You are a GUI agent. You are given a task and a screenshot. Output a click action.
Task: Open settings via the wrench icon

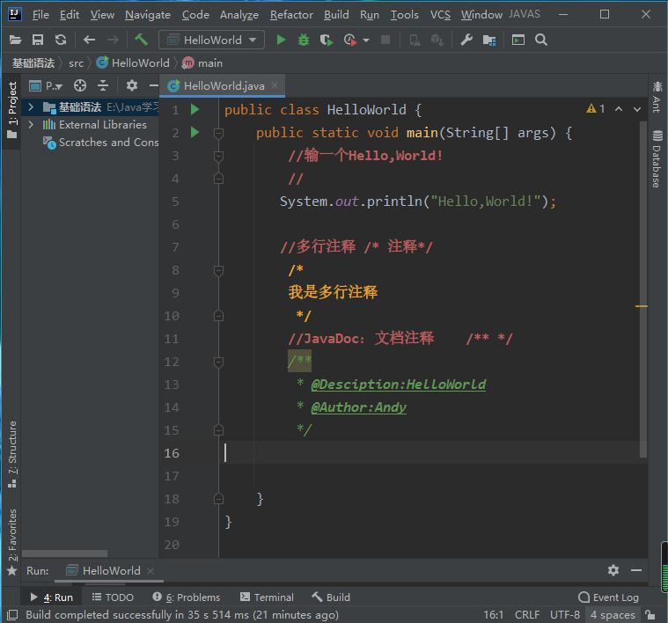466,40
